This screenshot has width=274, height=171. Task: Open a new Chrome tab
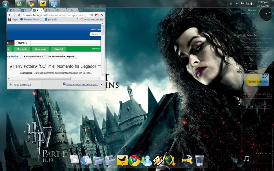(x=81, y=10)
